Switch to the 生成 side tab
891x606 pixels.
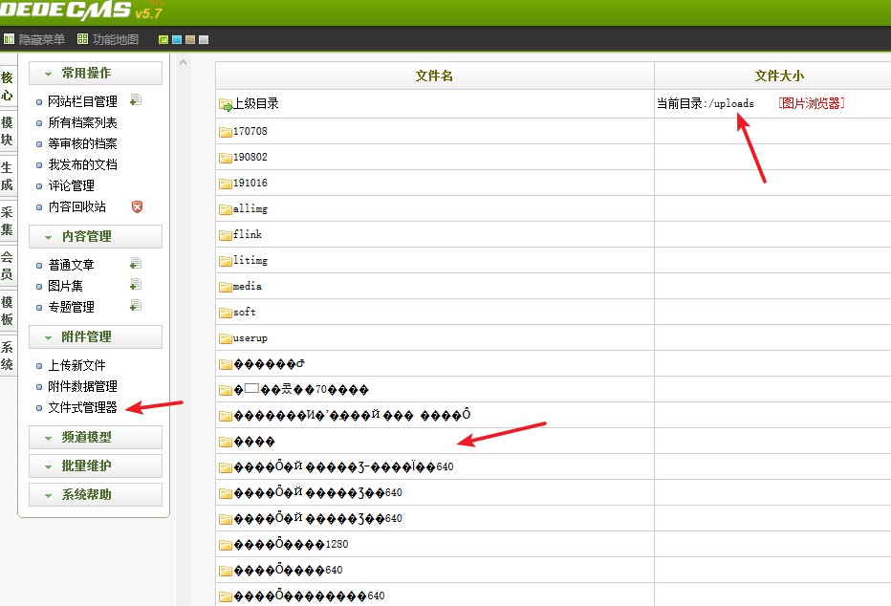(x=7, y=176)
